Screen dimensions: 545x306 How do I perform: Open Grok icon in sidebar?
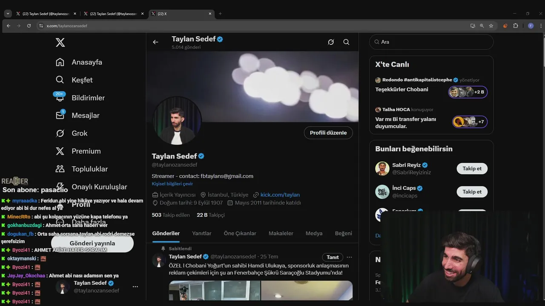point(60,133)
